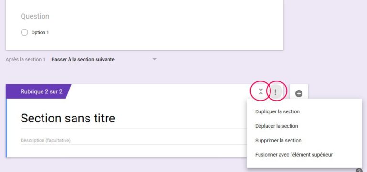Viewport: 367px width, 172px height.
Task: Click the 'Option 1' label text
Action: coord(40,33)
